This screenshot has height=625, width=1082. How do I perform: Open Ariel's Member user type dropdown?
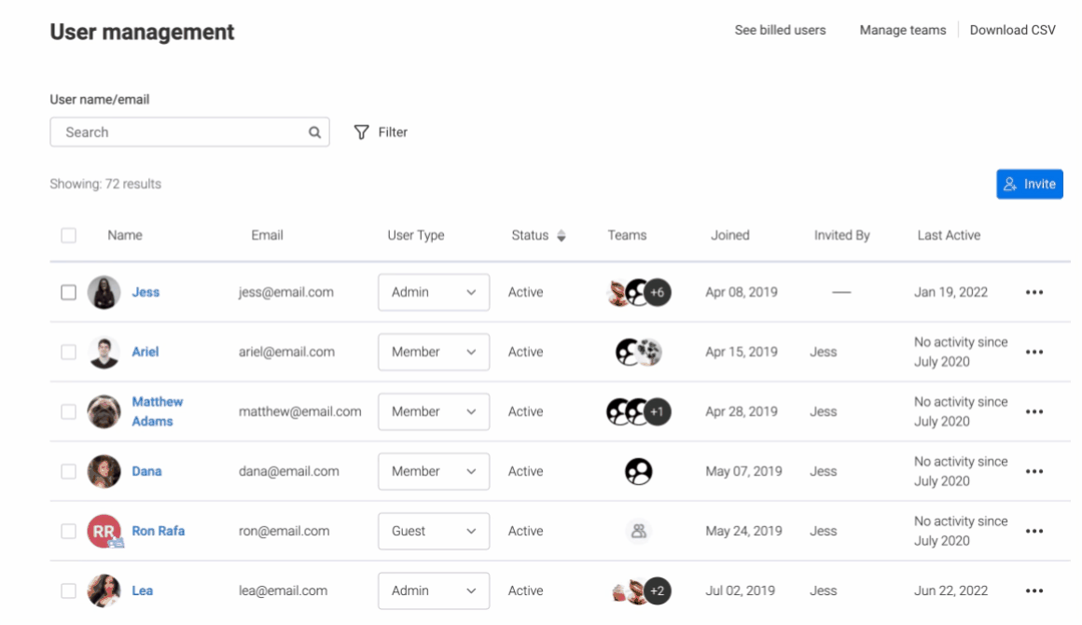(x=434, y=352)
